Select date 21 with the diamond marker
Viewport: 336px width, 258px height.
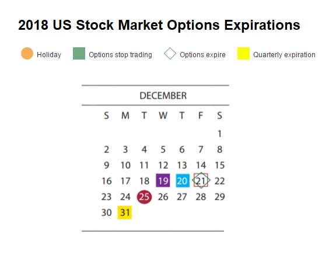(x=201, y=180)
